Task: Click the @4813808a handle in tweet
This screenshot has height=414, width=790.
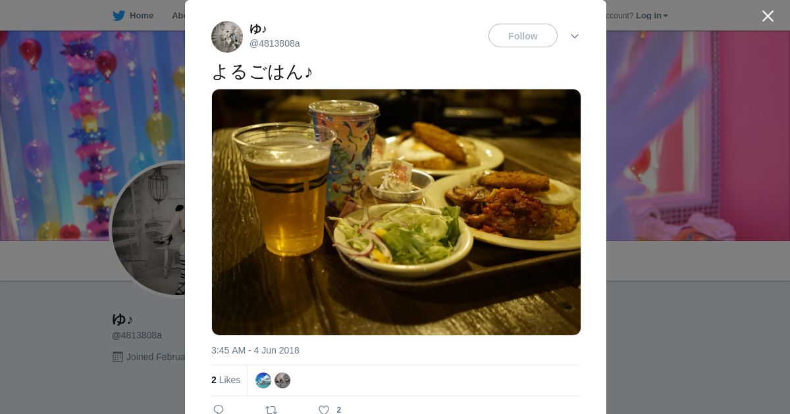Action: pos(275,43)
